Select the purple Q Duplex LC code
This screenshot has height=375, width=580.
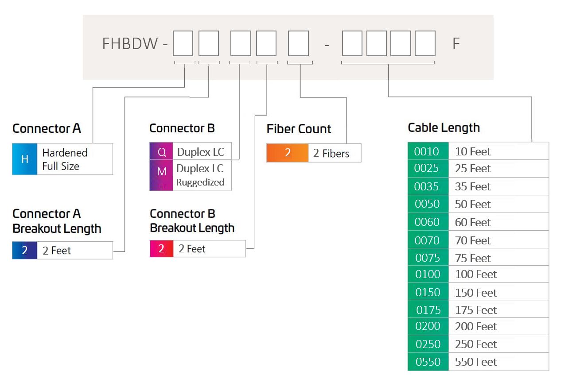162,152
